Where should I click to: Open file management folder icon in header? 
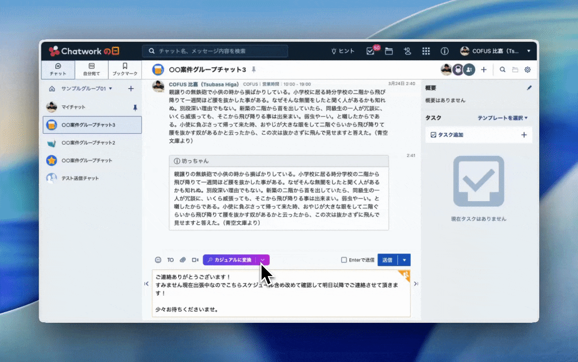click(x=389, y=51)
